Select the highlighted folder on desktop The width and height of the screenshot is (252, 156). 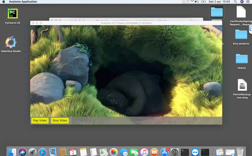pos(217,12)
